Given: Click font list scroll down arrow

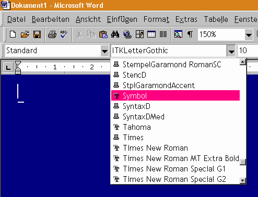Looking at the screenshot, I should pyautogui.click(x=243, y=181).
